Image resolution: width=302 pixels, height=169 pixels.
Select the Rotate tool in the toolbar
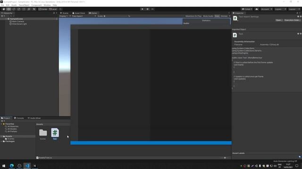(x=14, y=9)
